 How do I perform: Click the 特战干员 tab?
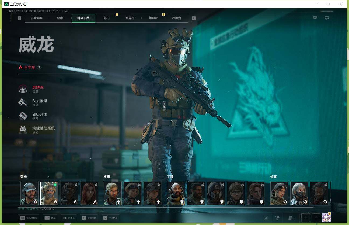click(83, 18)
